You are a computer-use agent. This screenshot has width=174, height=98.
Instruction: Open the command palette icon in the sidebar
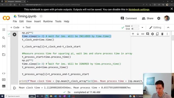(4, 80)
